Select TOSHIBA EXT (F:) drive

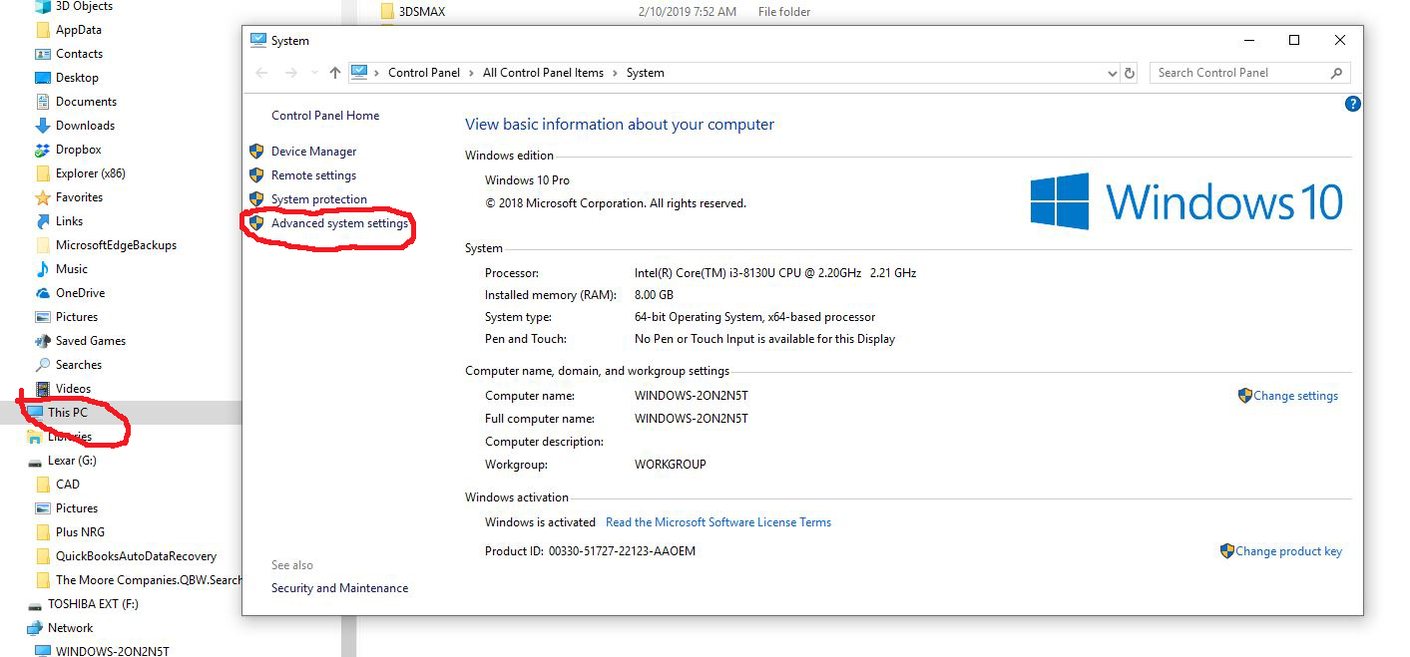[x=93, y=604]
